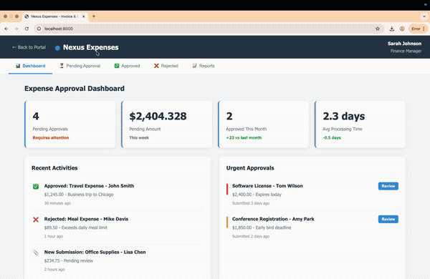Click the green check icon beside Travel Expense
This screenshot has width=430, height=279.
click(36, 187)
